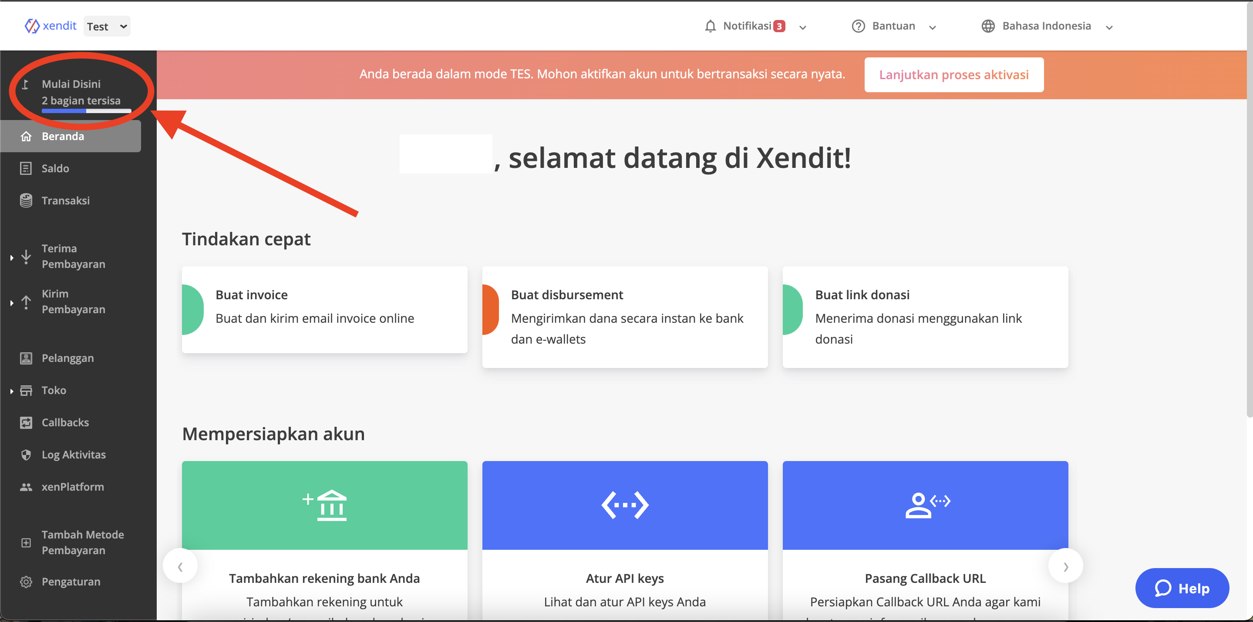Expand the Kirim Pembayaran arrow
The width and height of the screenshot is (1253, 622).
pyautogui.click(x=12, y=303)
